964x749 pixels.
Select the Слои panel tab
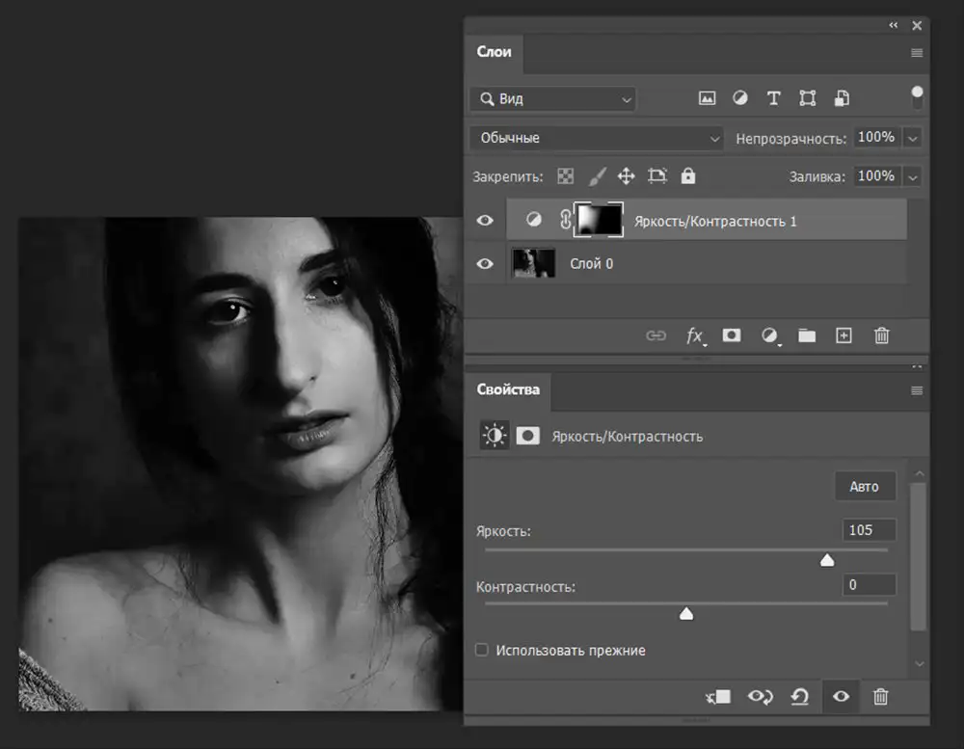tap(494, 52)
